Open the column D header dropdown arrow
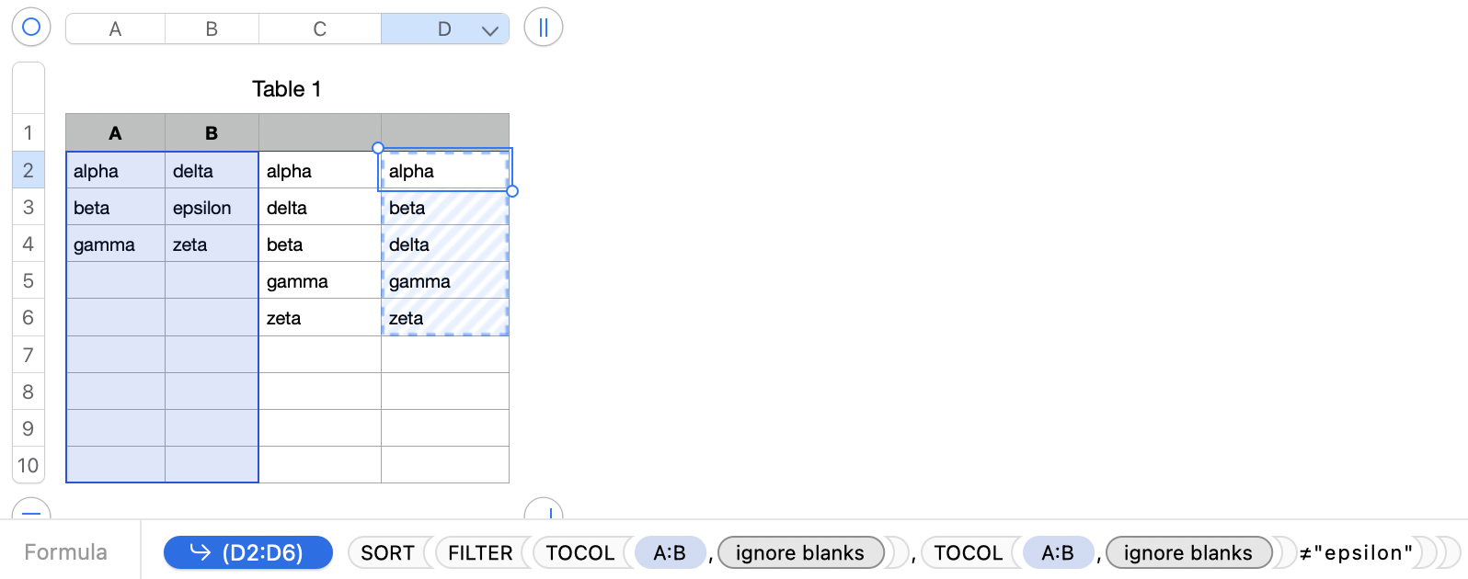 pyautogui.click(x=490, y=30)
